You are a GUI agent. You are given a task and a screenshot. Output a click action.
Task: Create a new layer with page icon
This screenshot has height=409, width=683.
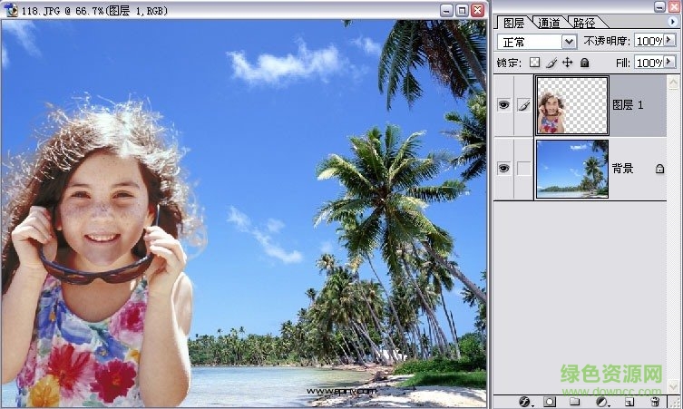pos(629,400)
